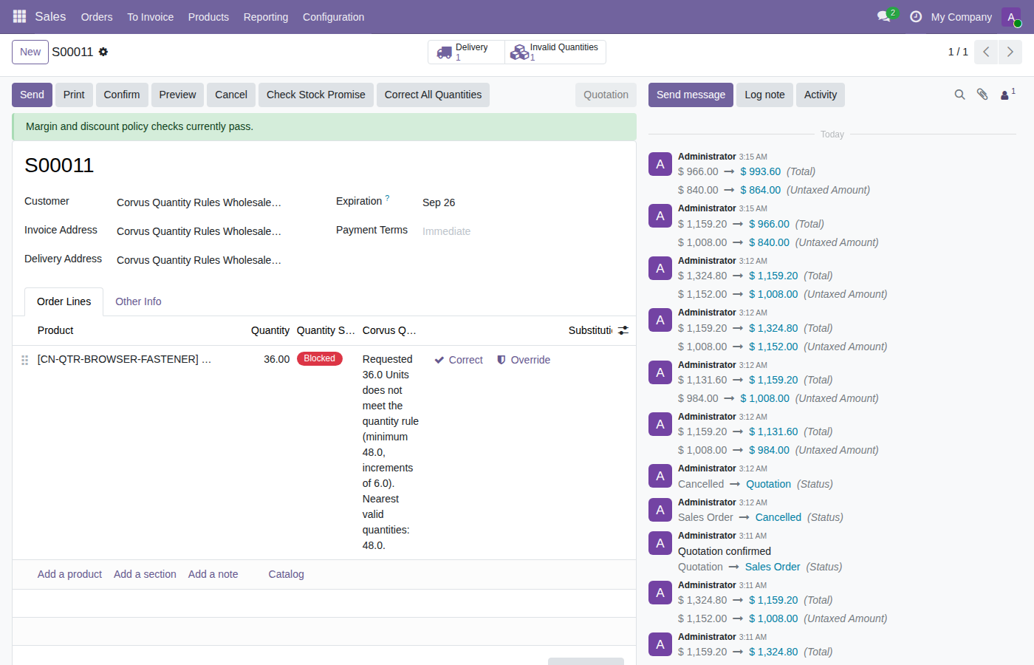Click Add a product link
The width and height of the screenshot is (1034, 665).
[x=69, y=574]
